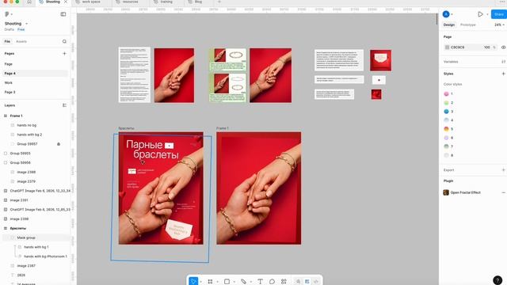
Task: Add a new page
Action: tap(64, 53)
